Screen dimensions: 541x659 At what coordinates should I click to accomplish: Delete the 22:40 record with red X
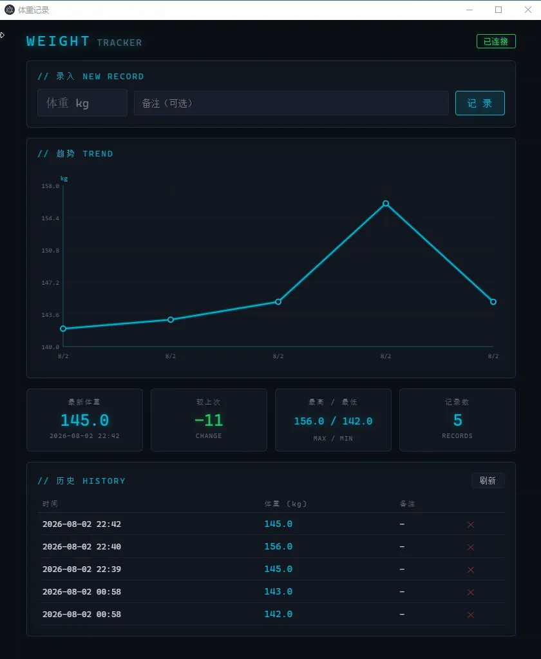[x=470, y=547]
